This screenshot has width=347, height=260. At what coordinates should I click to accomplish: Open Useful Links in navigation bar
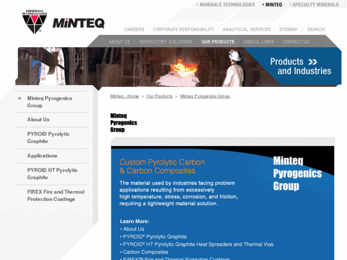point(259,42)
